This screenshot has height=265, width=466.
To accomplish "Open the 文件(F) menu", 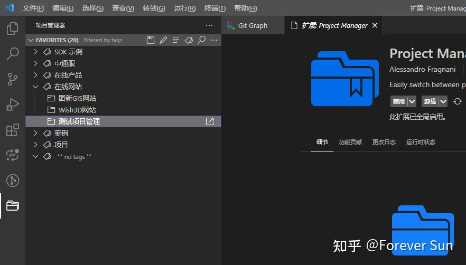I will point(33,8).
